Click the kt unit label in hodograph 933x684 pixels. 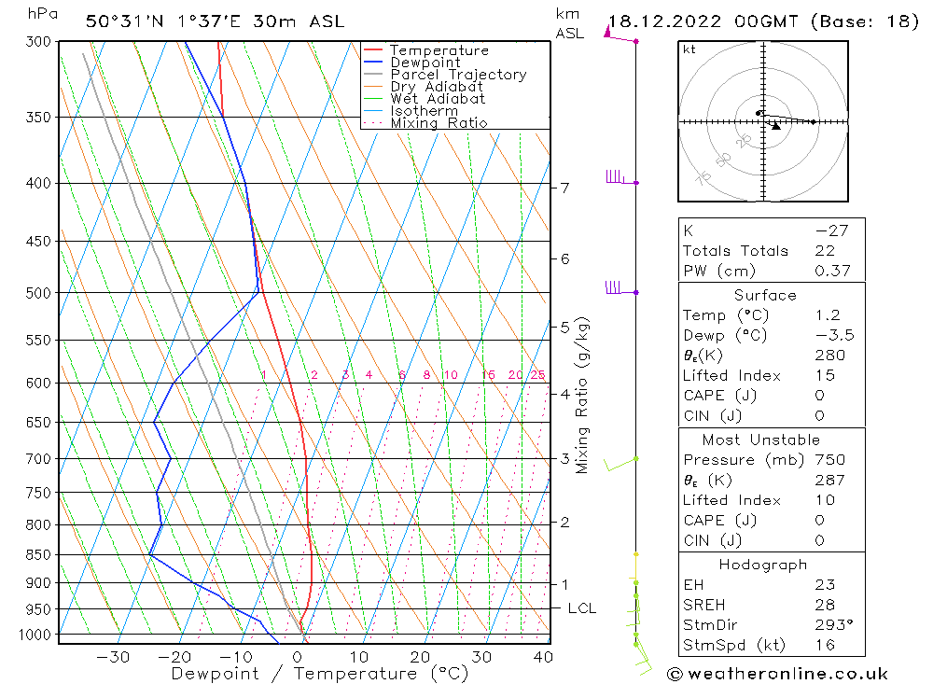coord(689,49)
